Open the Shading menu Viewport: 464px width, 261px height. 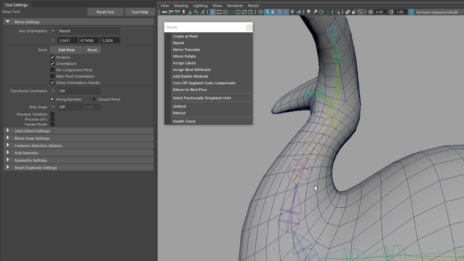tap(181, 5)
